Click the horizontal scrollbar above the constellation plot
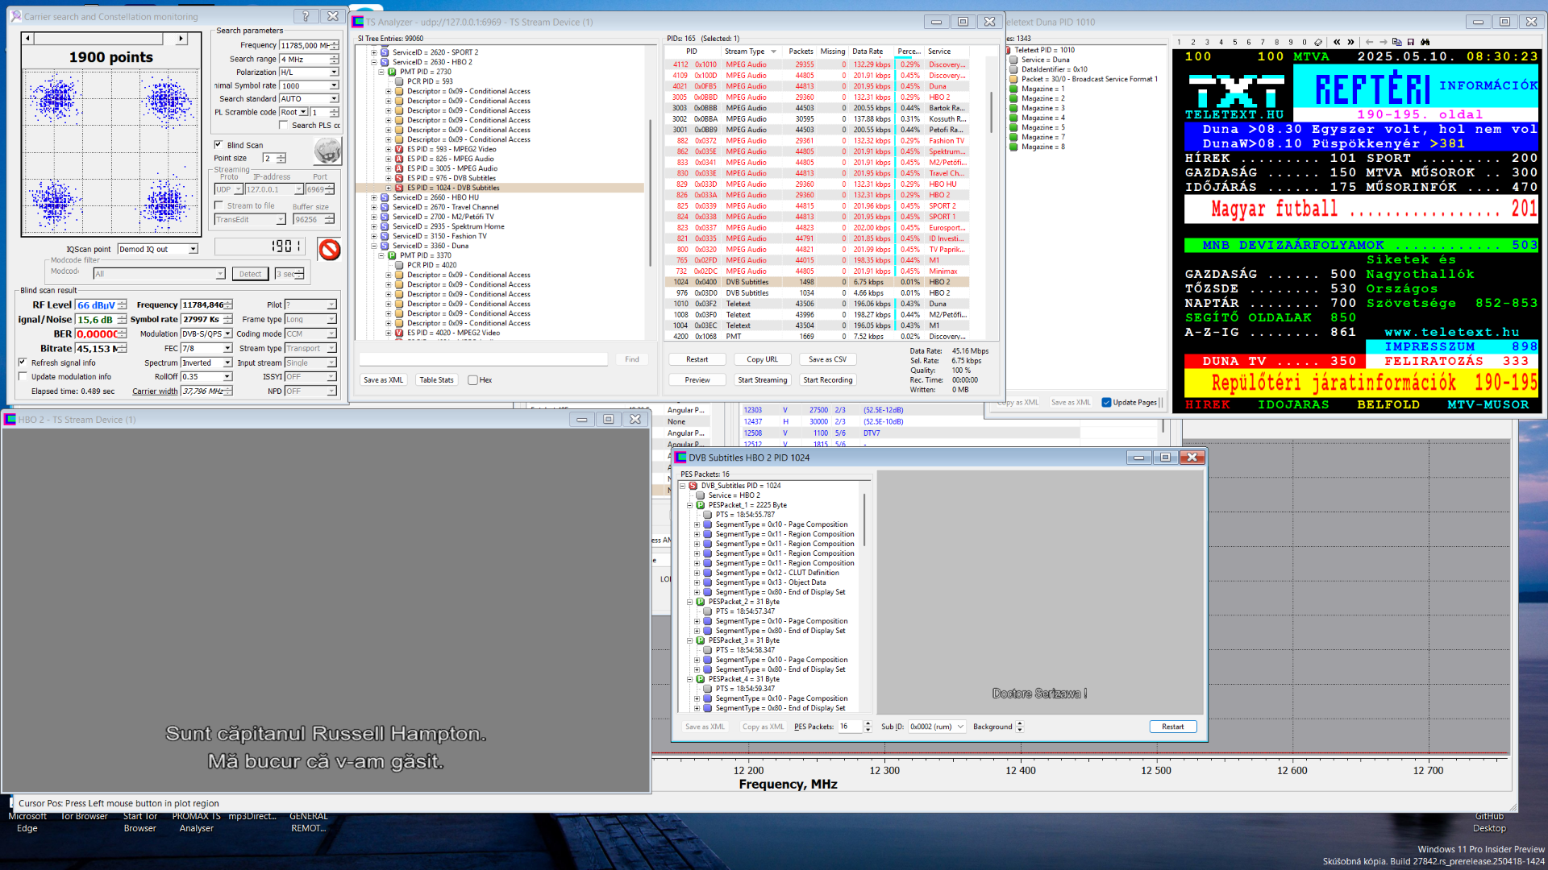Screen dimensions: 1548x870 (105, 38)
